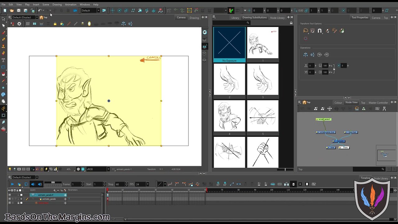The image size is (398, 224).
Task: Toggle visibility of the red bottom layer
Action: 10,203
